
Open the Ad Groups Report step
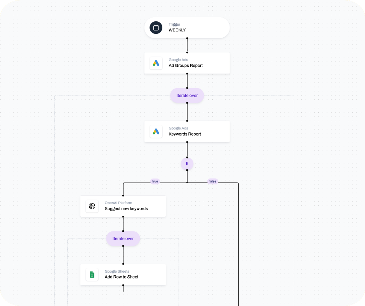(x=187, y=63)
